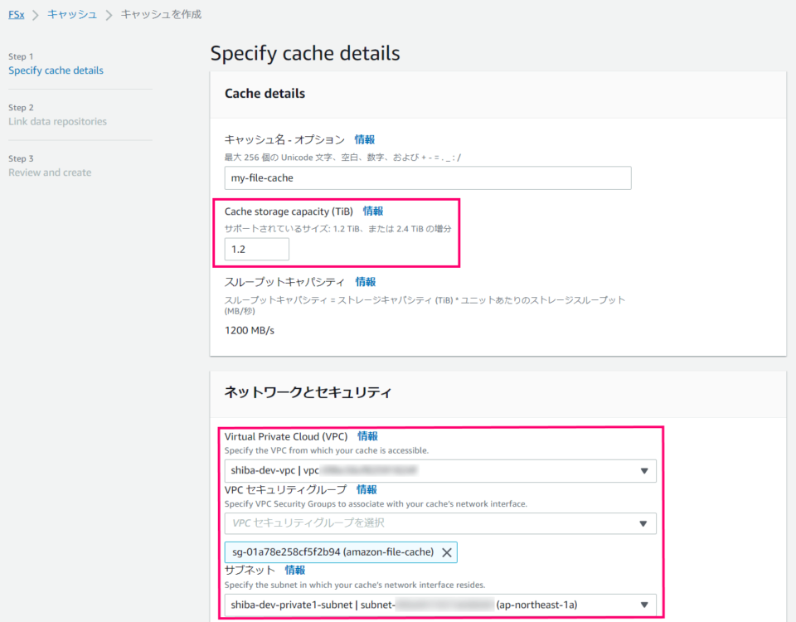Open the Virtual Private Cloud (VPC) dropdown
Screen dimensions: 796x622
439,471
